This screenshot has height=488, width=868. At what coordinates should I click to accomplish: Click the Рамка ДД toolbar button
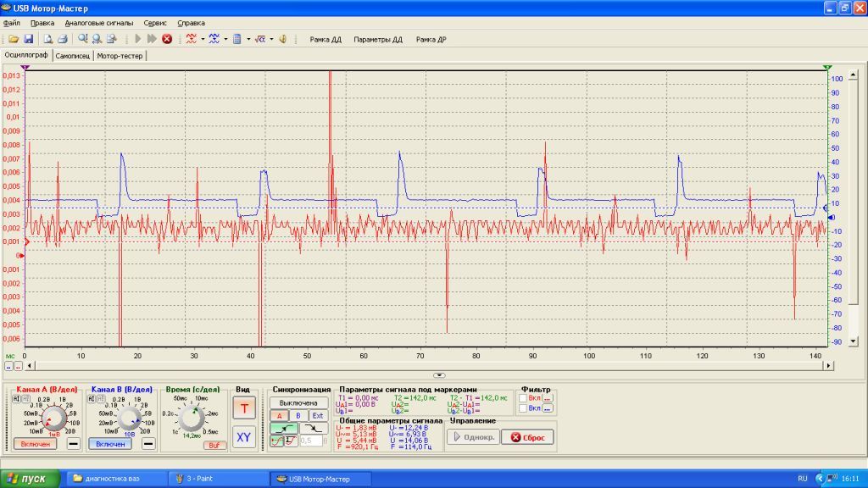click(325, 39)
